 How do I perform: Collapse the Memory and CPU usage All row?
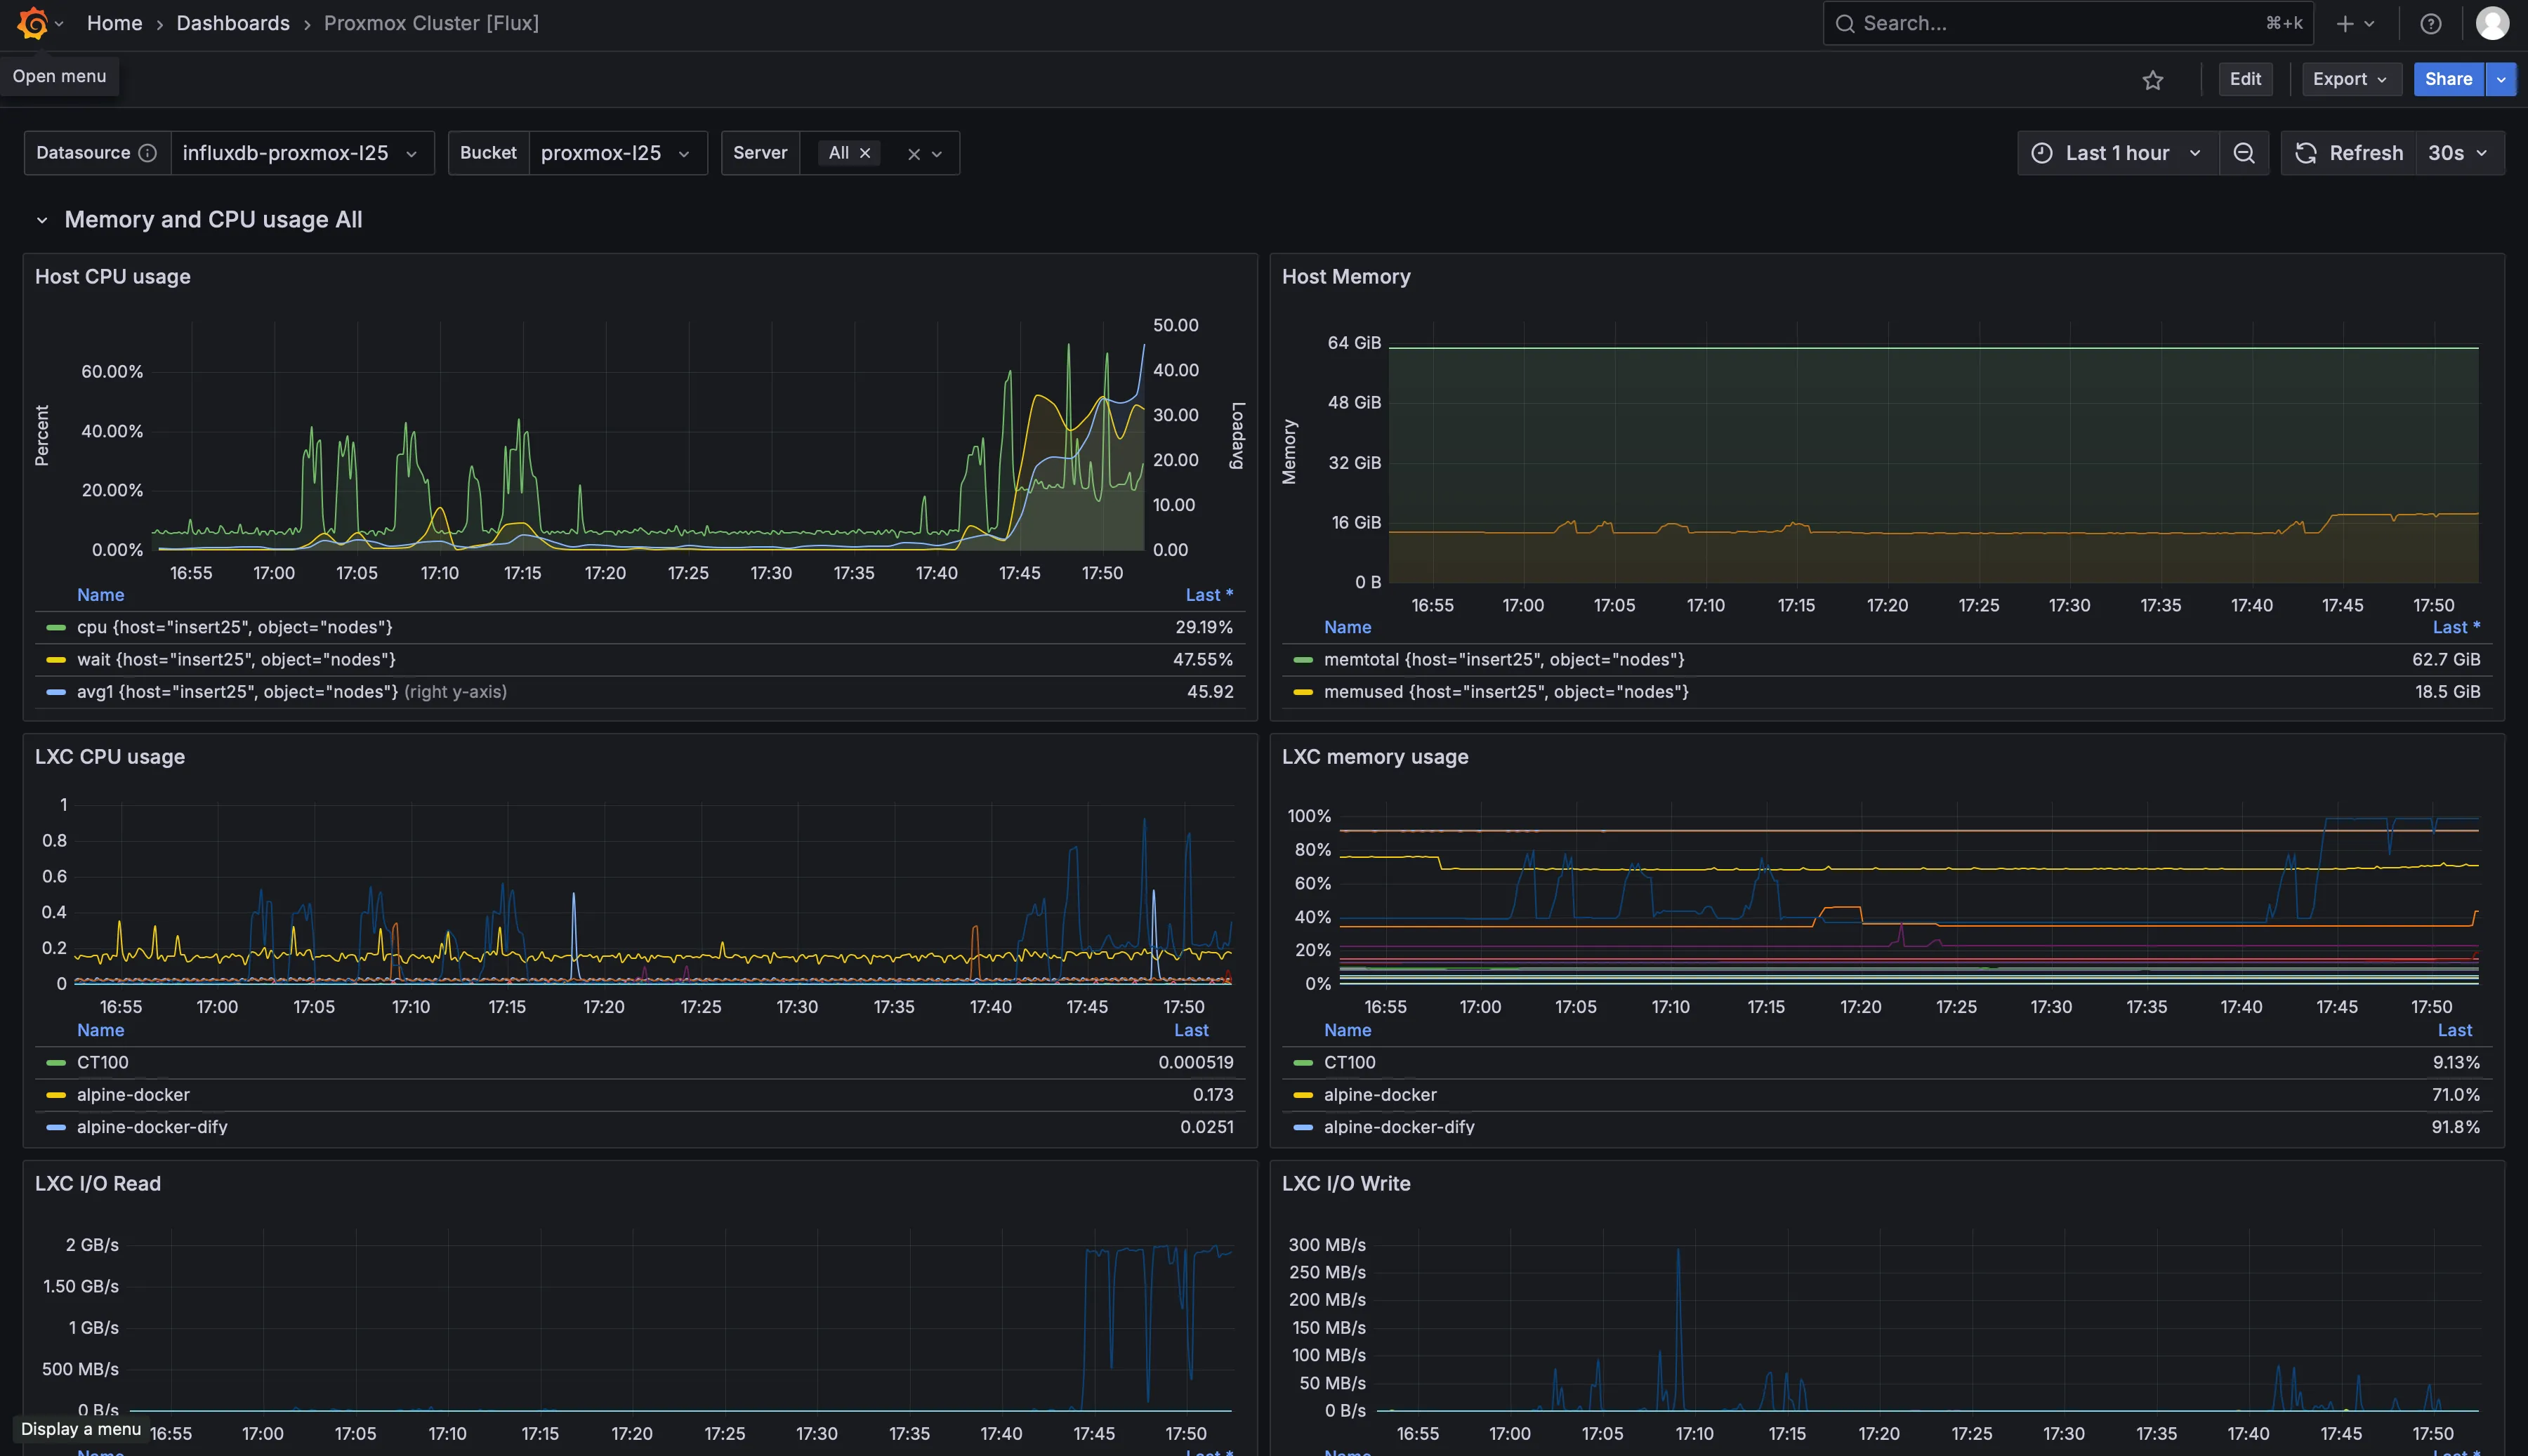[x=43, y=219]
